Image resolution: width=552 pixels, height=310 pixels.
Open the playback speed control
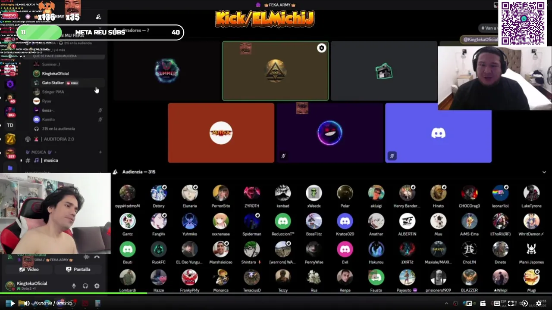coord(524,304)
